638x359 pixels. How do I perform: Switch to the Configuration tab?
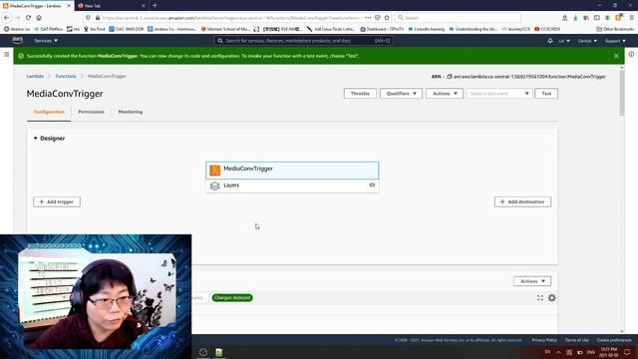pyautogui.click(x=49, y=112)
